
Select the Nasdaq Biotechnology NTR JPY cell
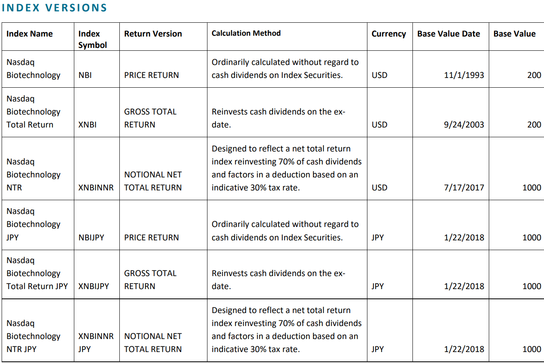[x=33, y=336]
